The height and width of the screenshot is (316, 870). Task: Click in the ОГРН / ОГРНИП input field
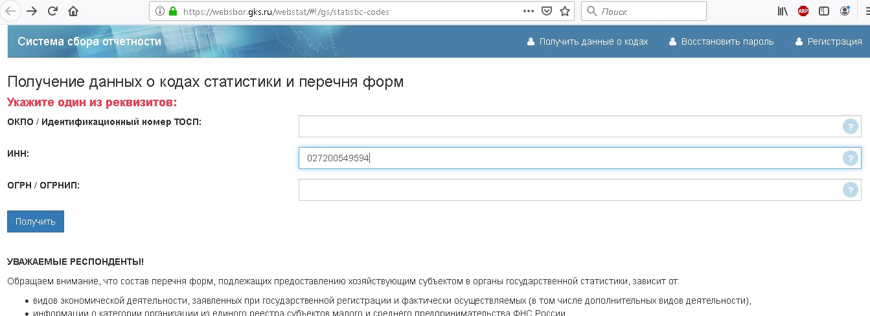(580, 190)
